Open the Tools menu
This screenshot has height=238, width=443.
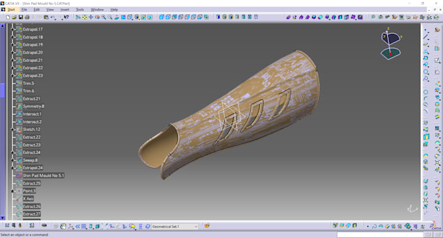tap(79, 10)
